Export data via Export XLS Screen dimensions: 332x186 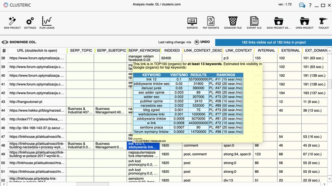(254, 23)
